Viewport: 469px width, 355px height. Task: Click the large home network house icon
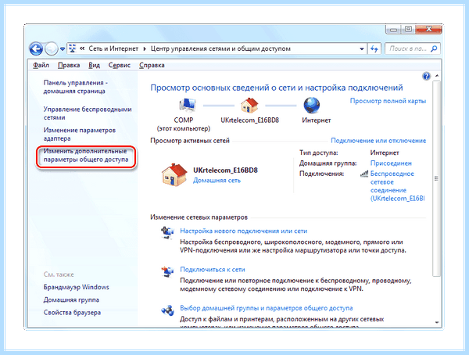pyautogui.click(x=174, y=174)
